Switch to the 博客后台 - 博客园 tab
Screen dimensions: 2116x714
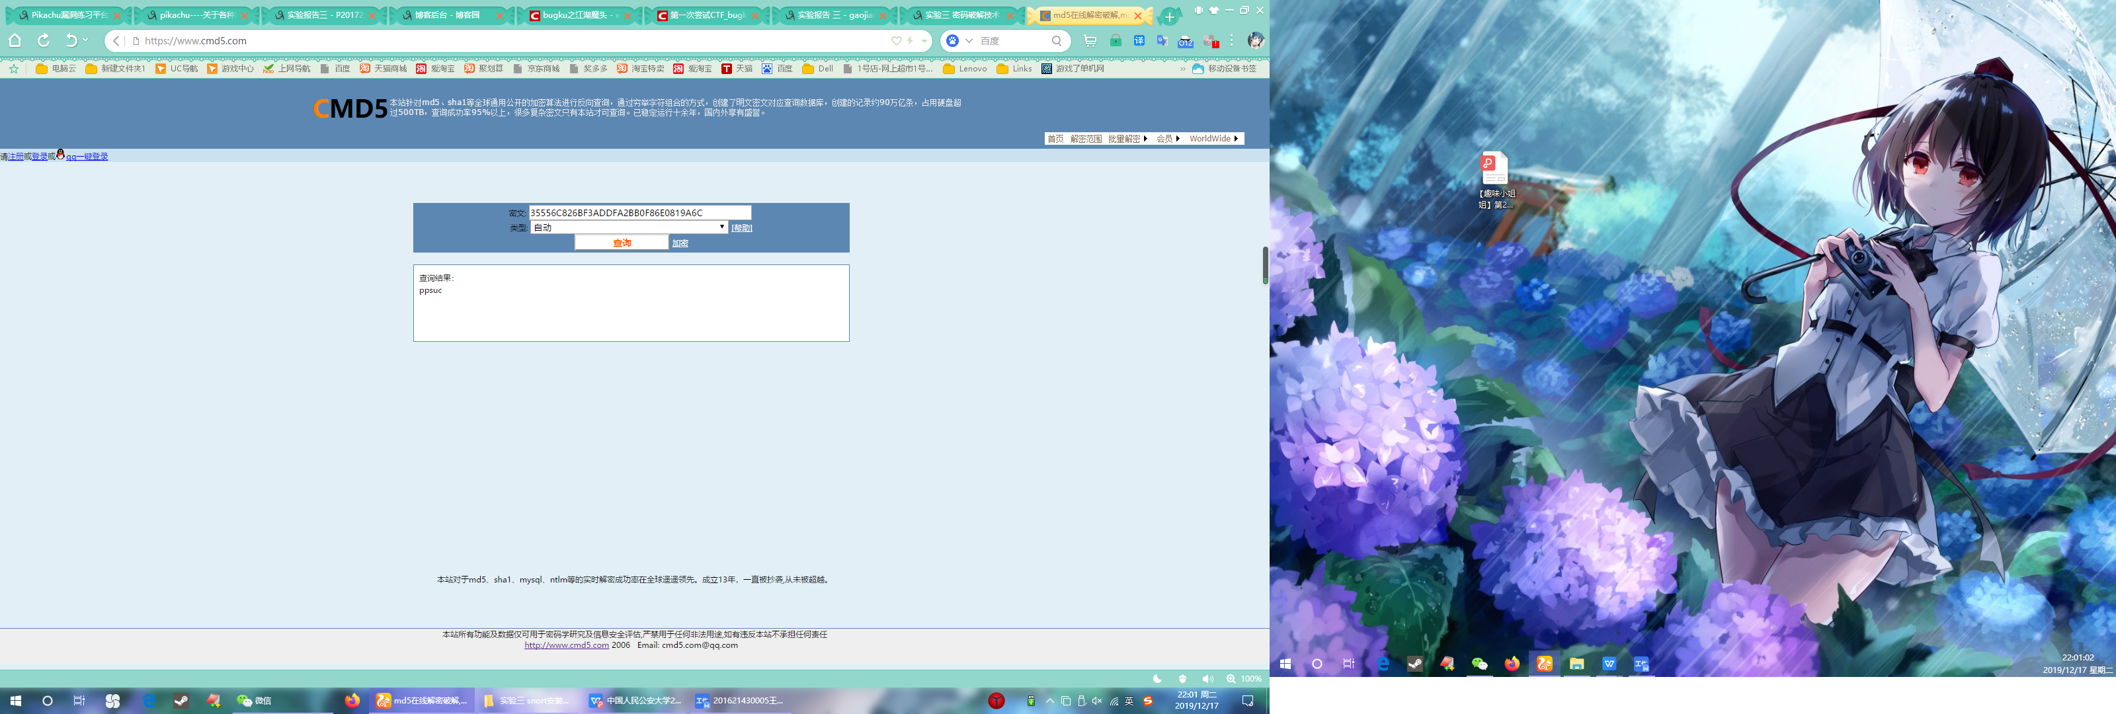(x=446, y=16)
